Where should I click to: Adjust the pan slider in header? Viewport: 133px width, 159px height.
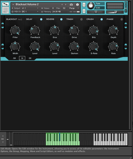[96, 12]
